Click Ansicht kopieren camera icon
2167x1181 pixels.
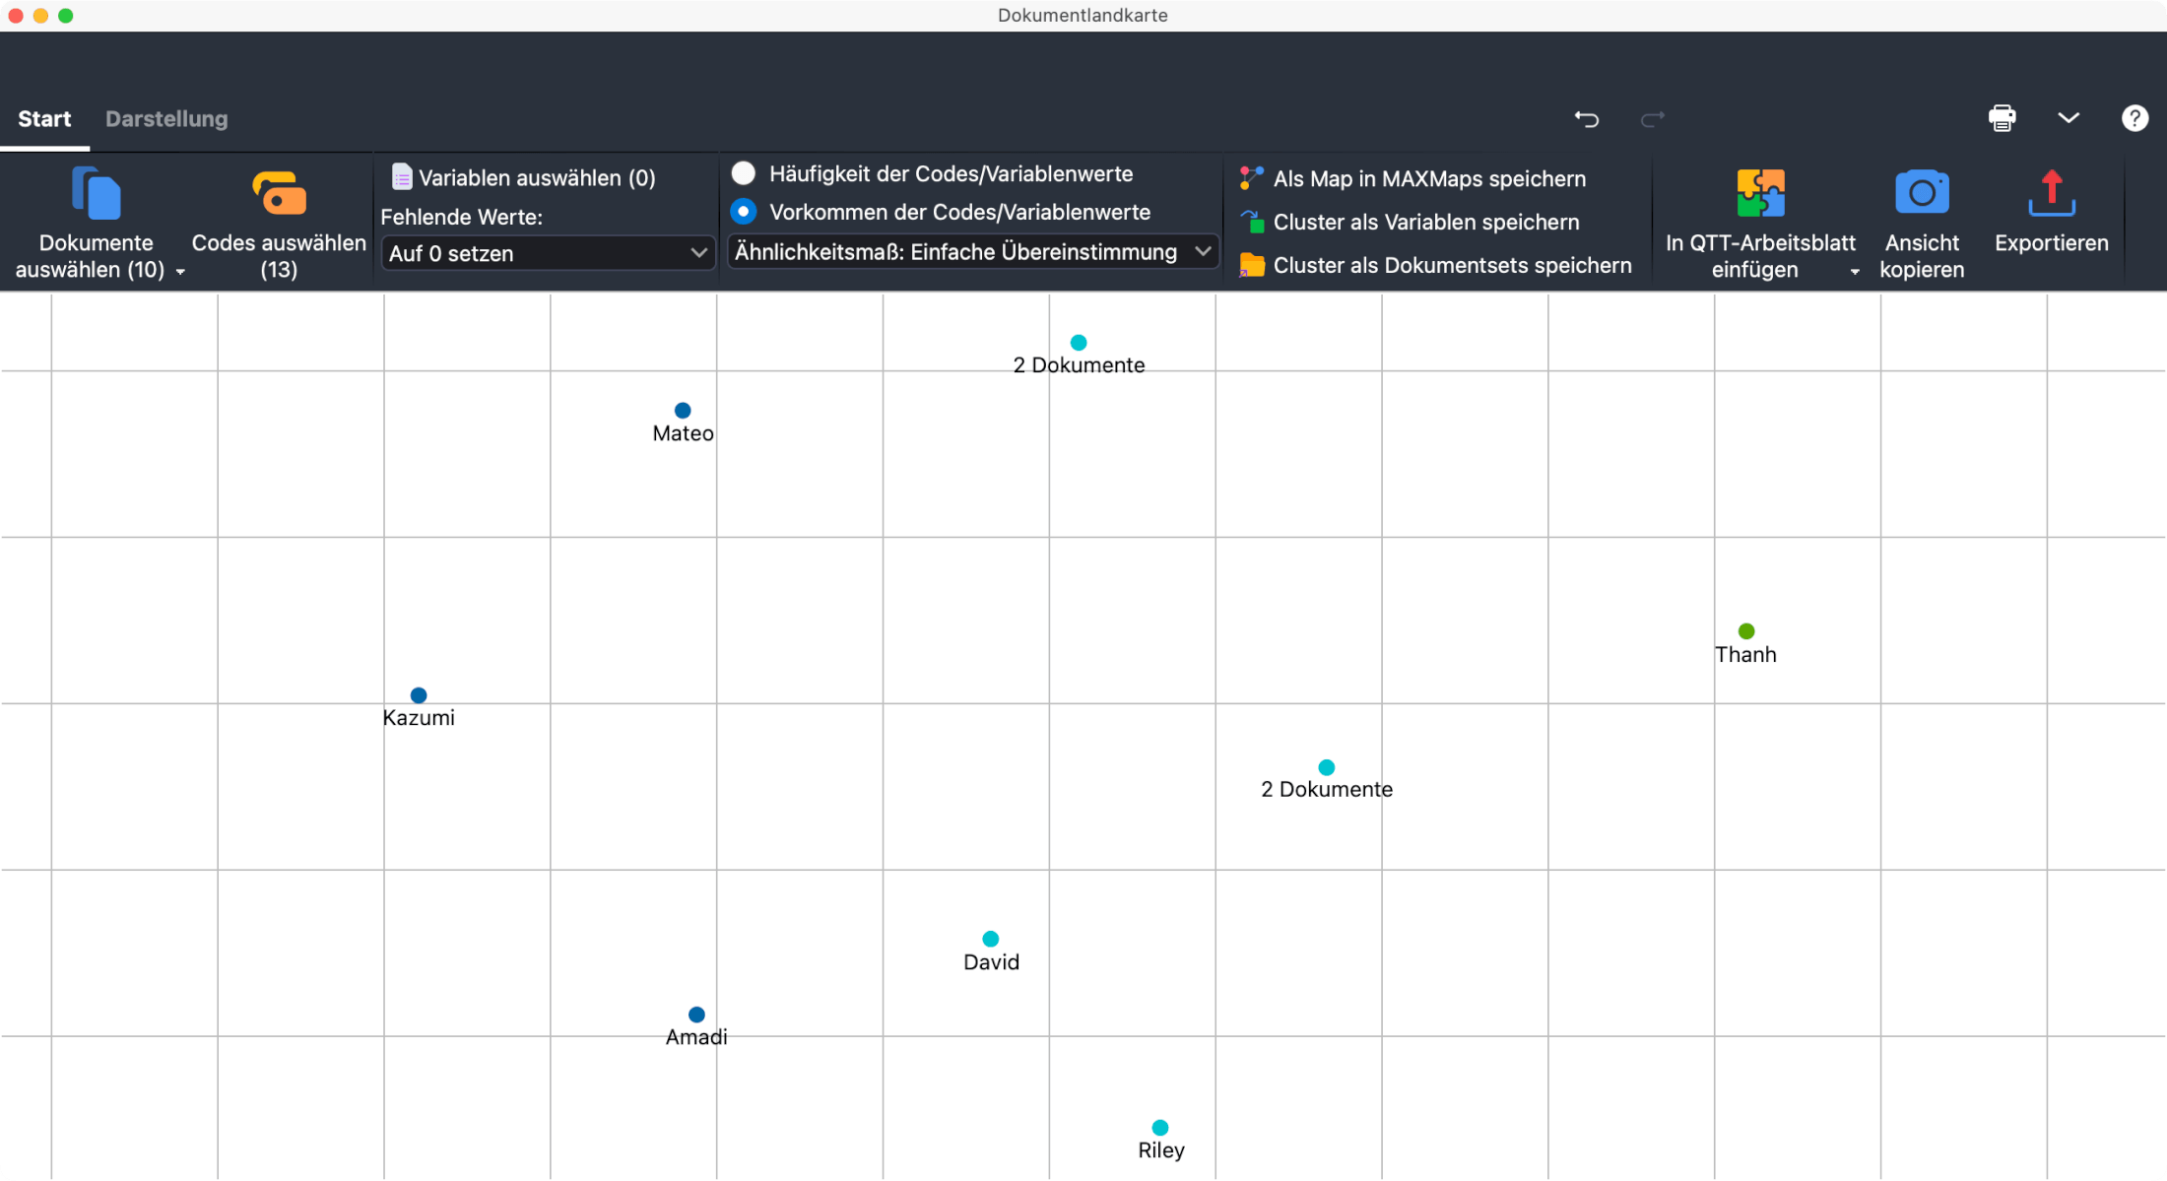[x=1921, y=193]
